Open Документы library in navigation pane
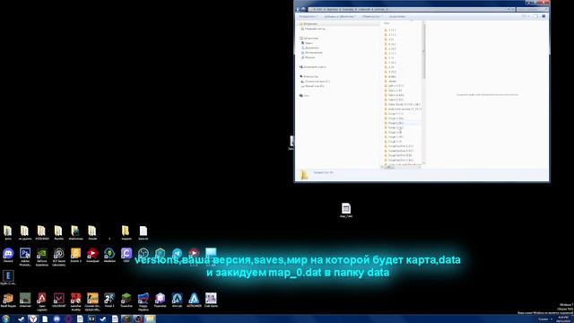Viewport: 574px width, 323px height. click(309, 48)
